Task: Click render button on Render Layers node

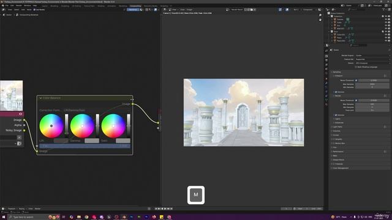Action: point(19,144)
